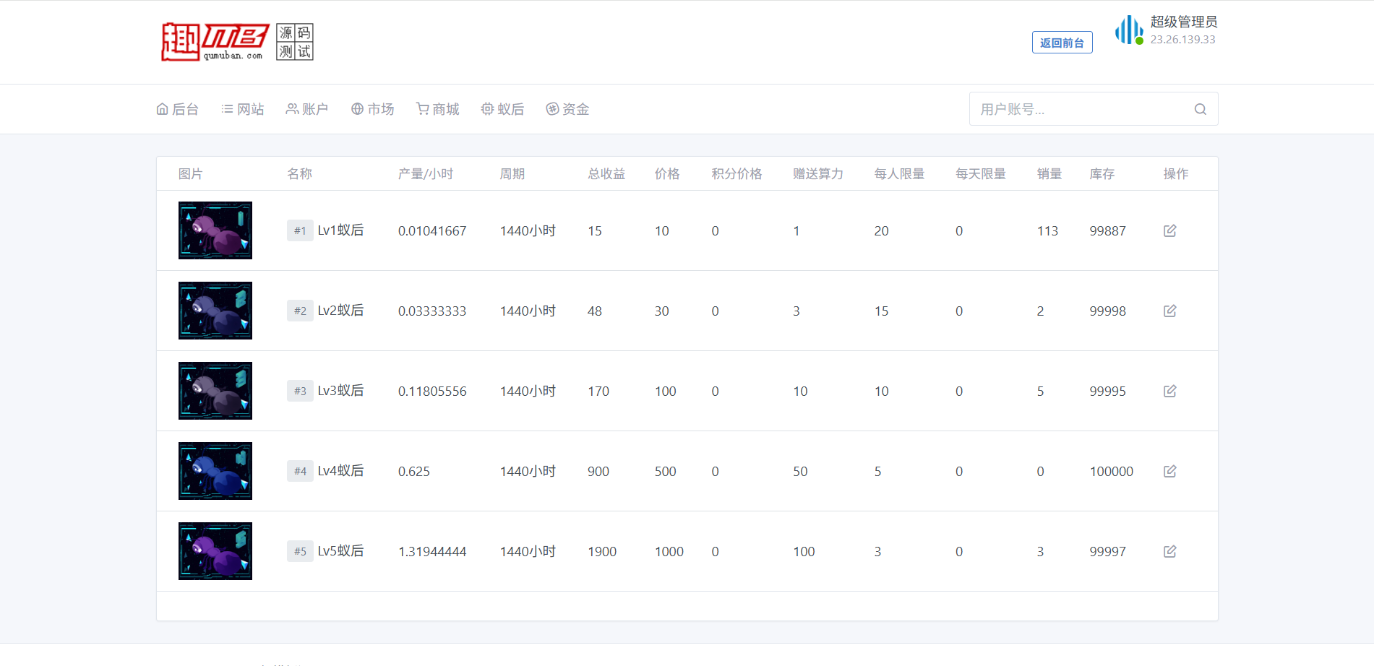
Task: Click the 每天限量 column header
Action: 981,174
